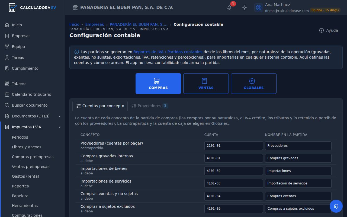Go to the Empresas breadcrumb link
Image resolution: width=347 pixels, height=217 pixels.
pyautogui.click(x=95, y=24)
